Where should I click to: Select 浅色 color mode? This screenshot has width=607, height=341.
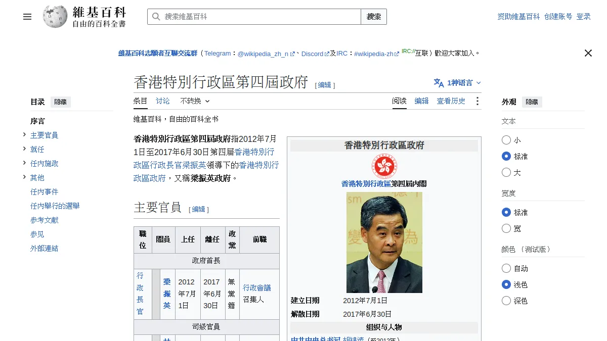pyautogui.click(x=506, y=284)
